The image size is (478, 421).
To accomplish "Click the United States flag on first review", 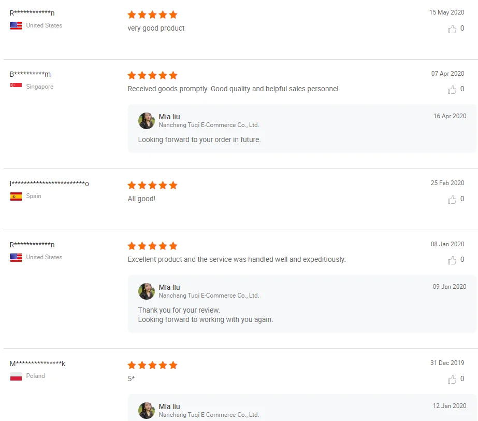I will pos(16,25).
